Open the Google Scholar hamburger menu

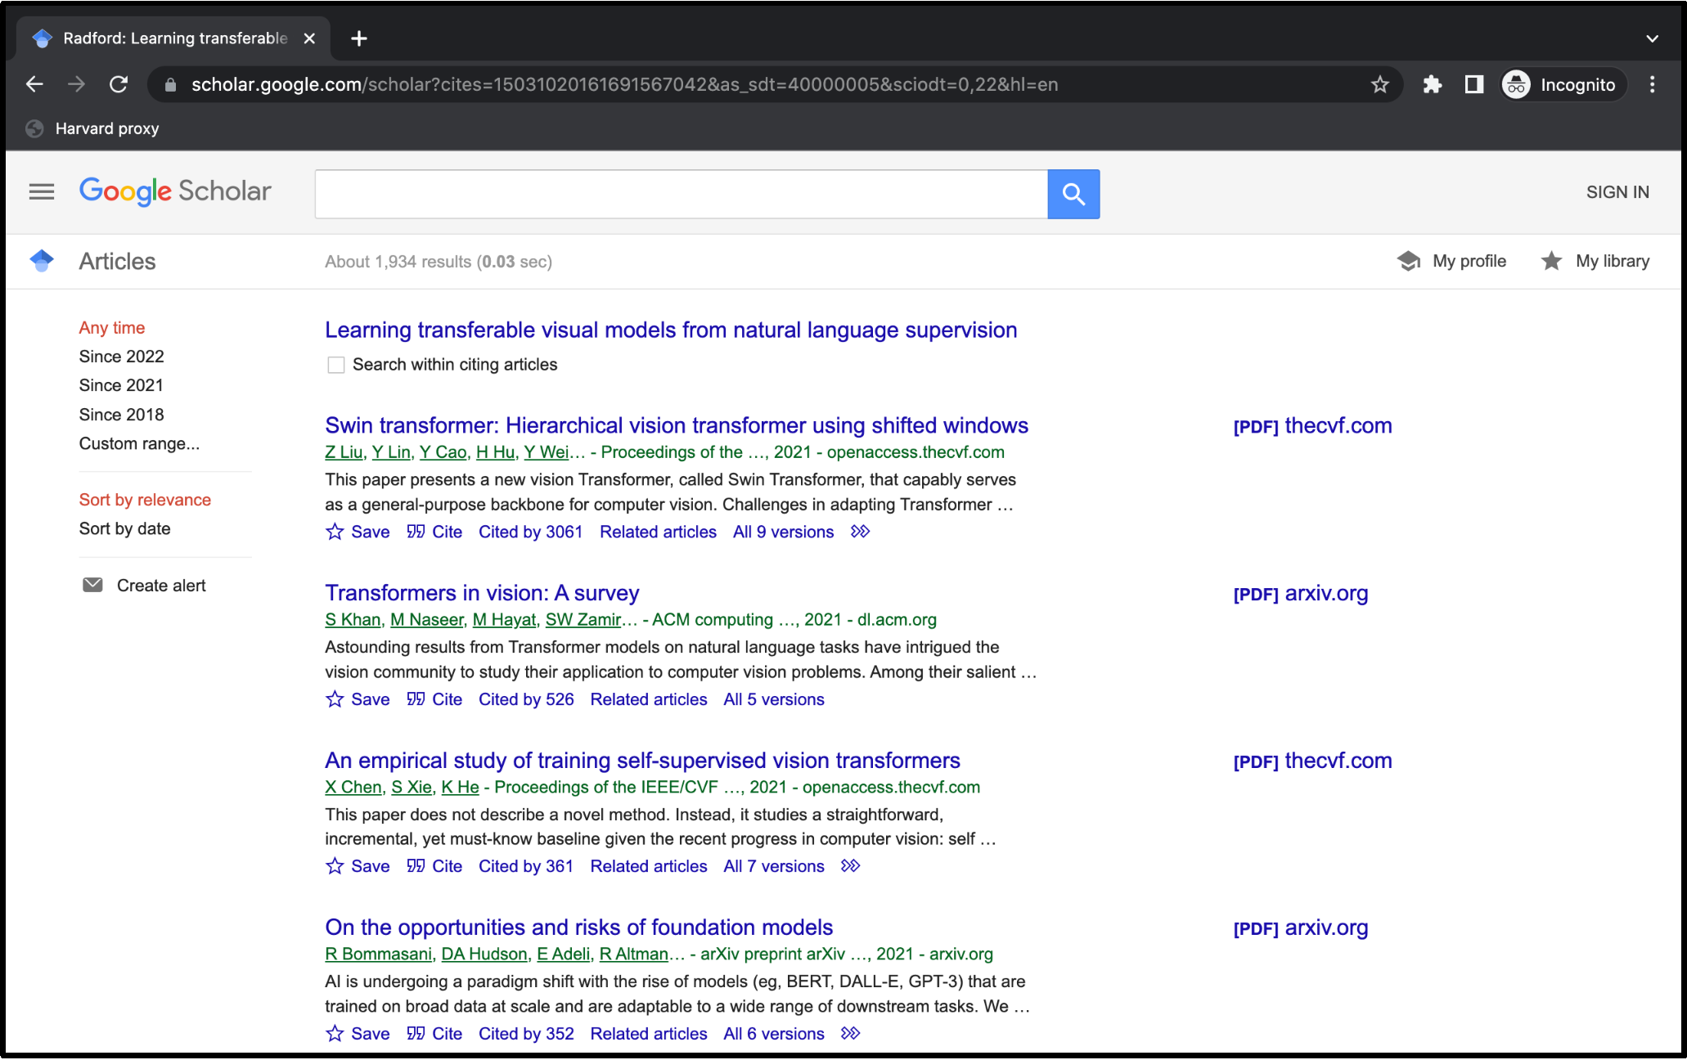[42, 192]
